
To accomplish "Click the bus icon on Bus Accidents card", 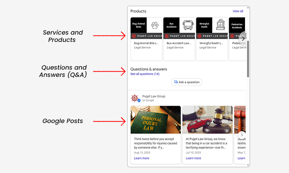I will (187, 25).
